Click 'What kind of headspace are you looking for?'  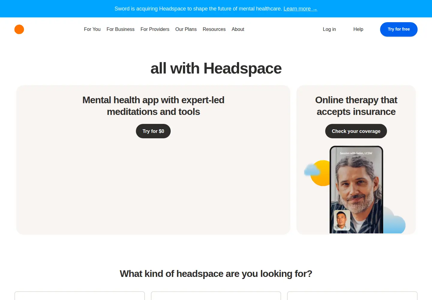[x=216, y=274]
